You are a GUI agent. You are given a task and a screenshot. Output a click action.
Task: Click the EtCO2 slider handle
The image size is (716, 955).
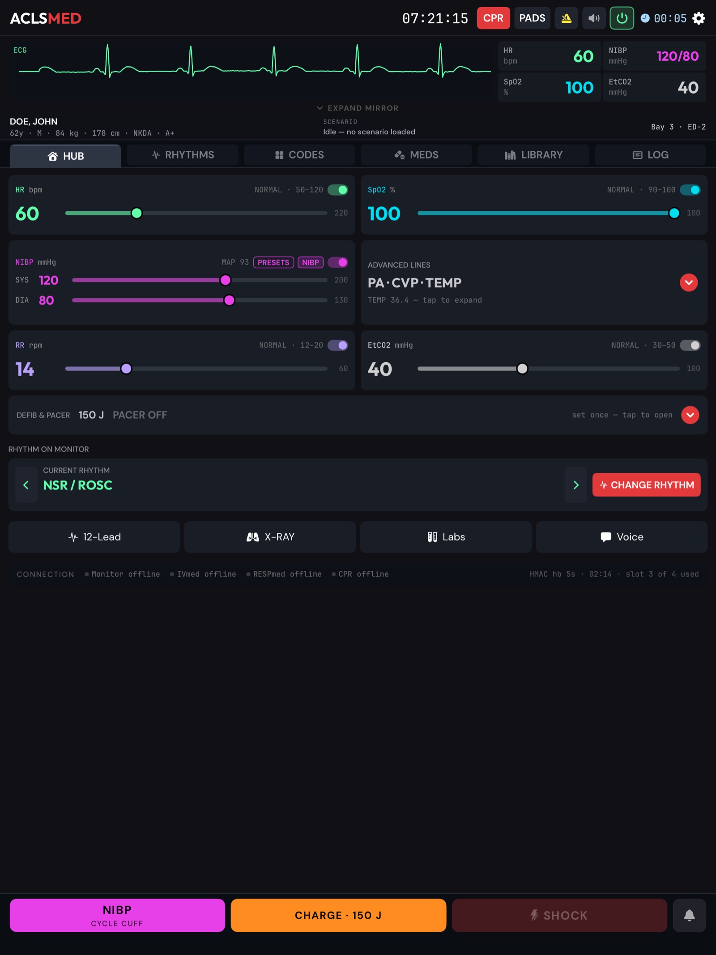coord(522,368)
